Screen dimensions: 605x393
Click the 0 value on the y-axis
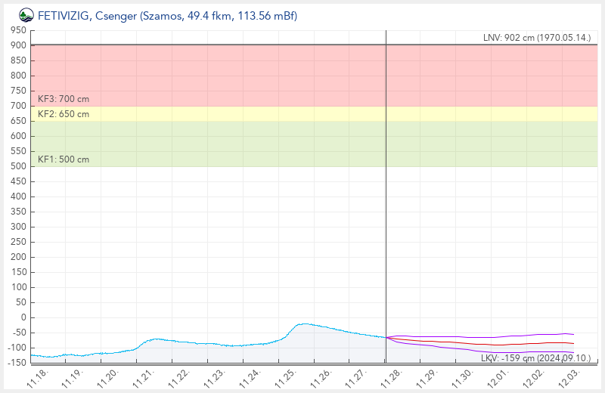click(23, 317)
